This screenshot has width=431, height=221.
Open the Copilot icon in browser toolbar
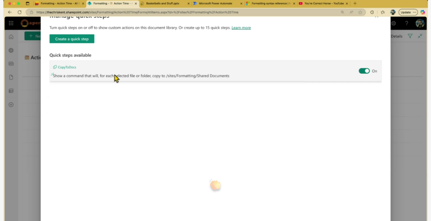point(423,12)
